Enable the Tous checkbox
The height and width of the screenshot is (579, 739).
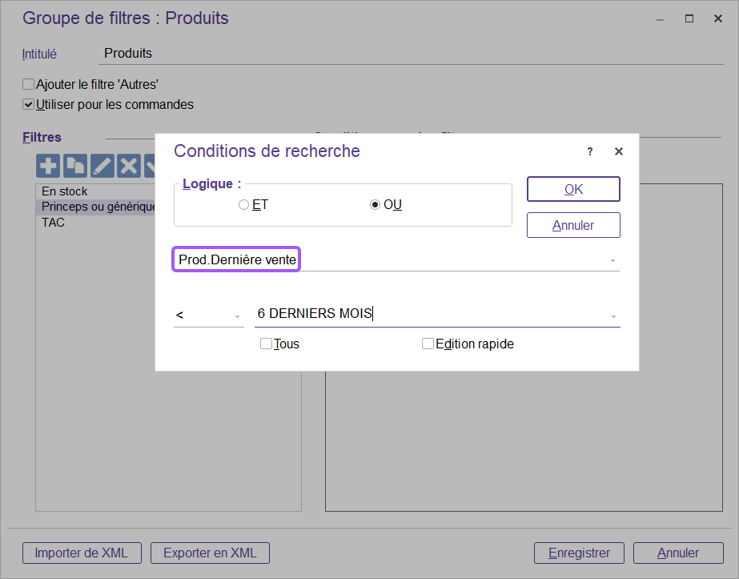pos(266,344)
